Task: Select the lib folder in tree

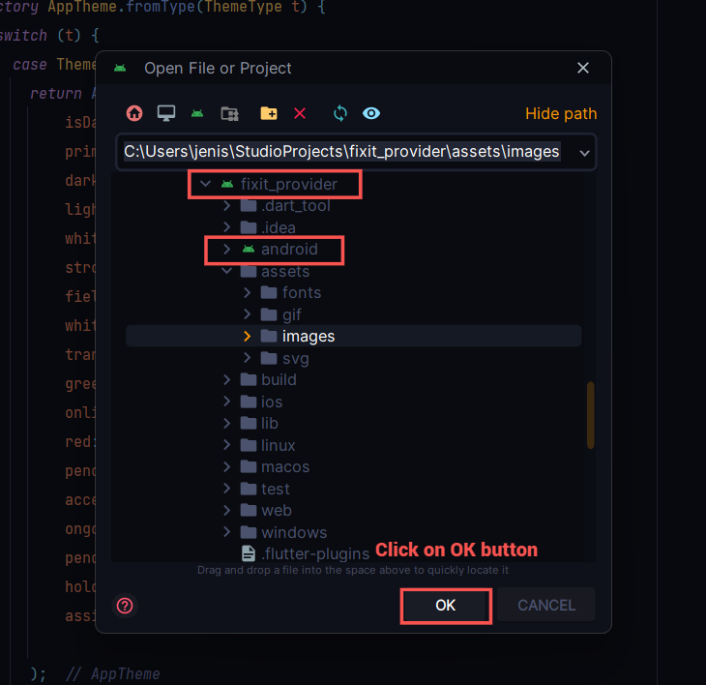Action: [x=269, y=423]
